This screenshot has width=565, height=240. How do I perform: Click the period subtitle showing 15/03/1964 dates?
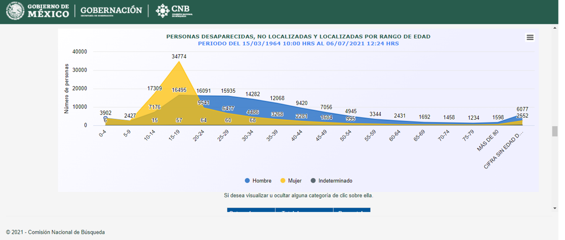pyautogui.click(x=298, y=44)
